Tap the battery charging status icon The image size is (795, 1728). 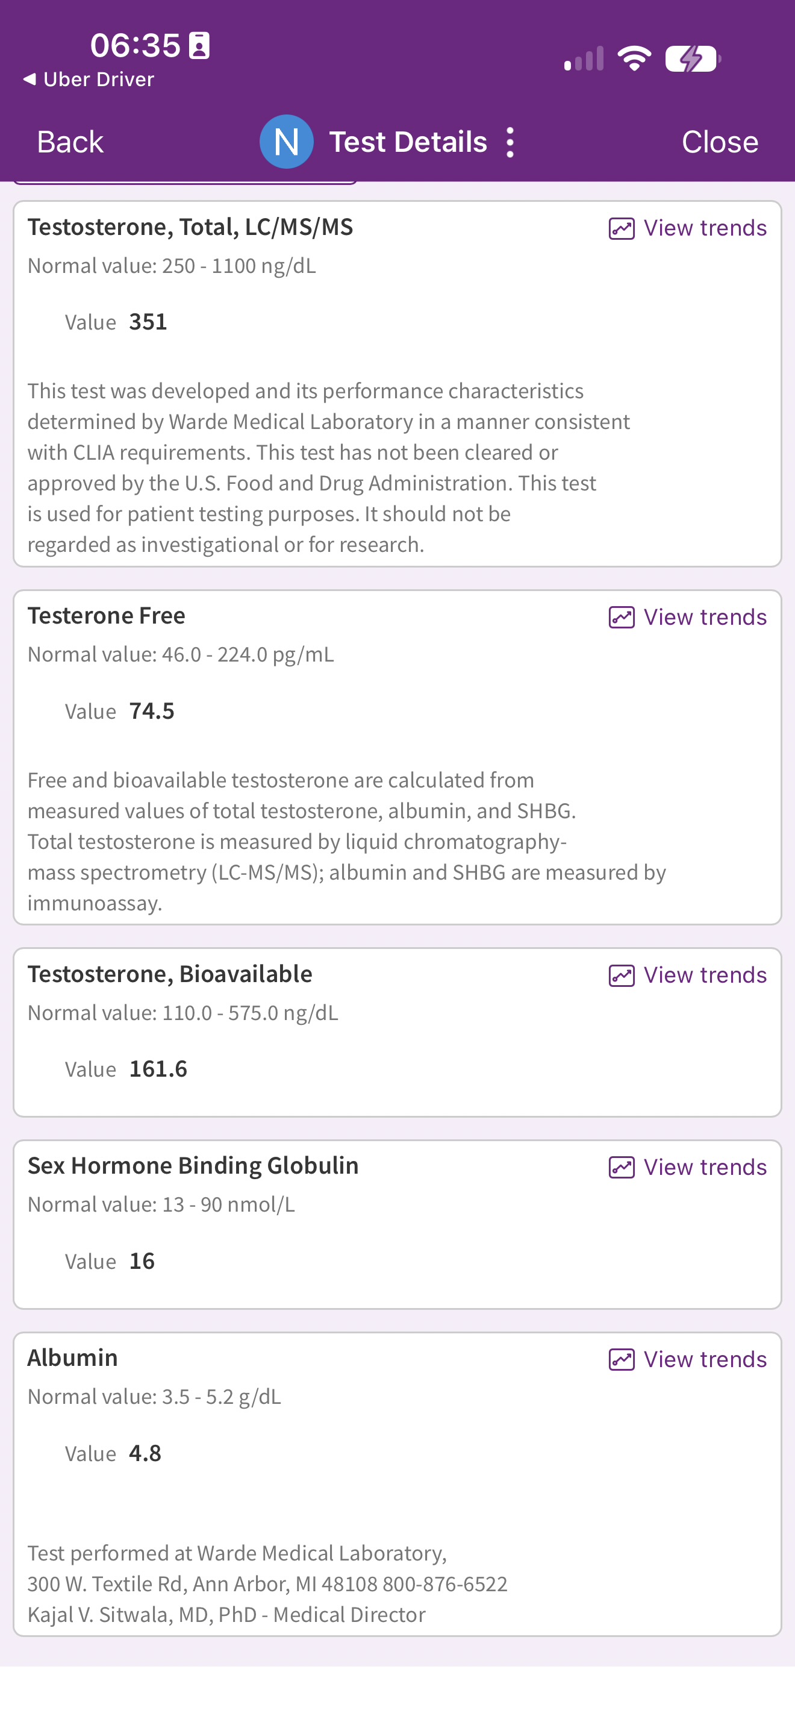pyautogui.click(x=693, y=58)
